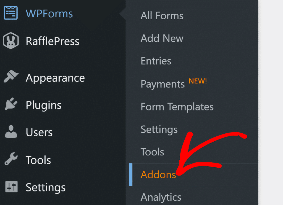The image size is (283, 205).
Task: Click the Settings sliders icon
Action: [11, 187]
